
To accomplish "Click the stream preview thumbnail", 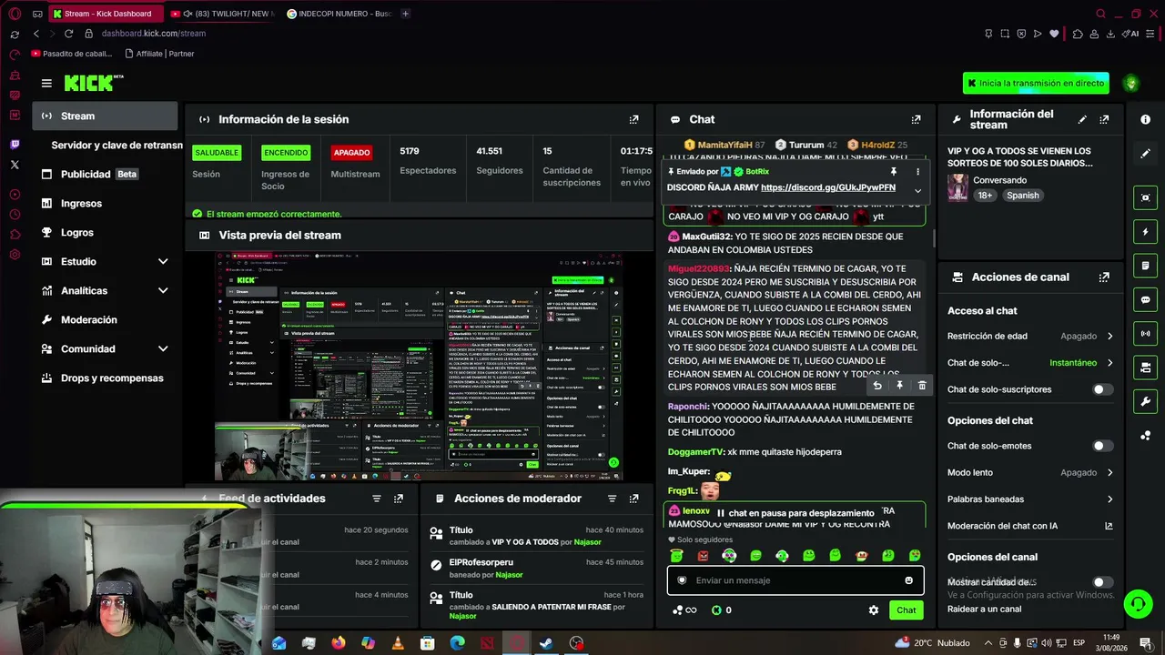I will (x=420, y=366).
